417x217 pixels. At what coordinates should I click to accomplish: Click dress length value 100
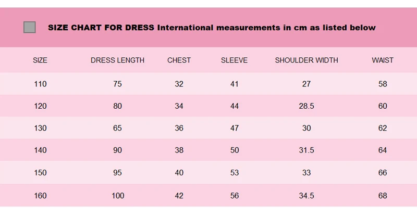tap(118, 196)
